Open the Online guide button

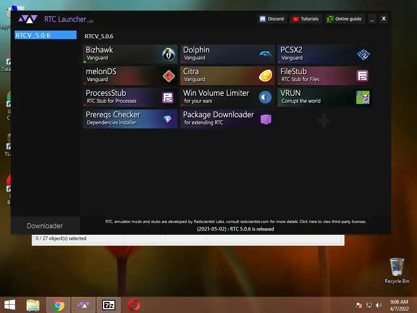tap(345, 19)
